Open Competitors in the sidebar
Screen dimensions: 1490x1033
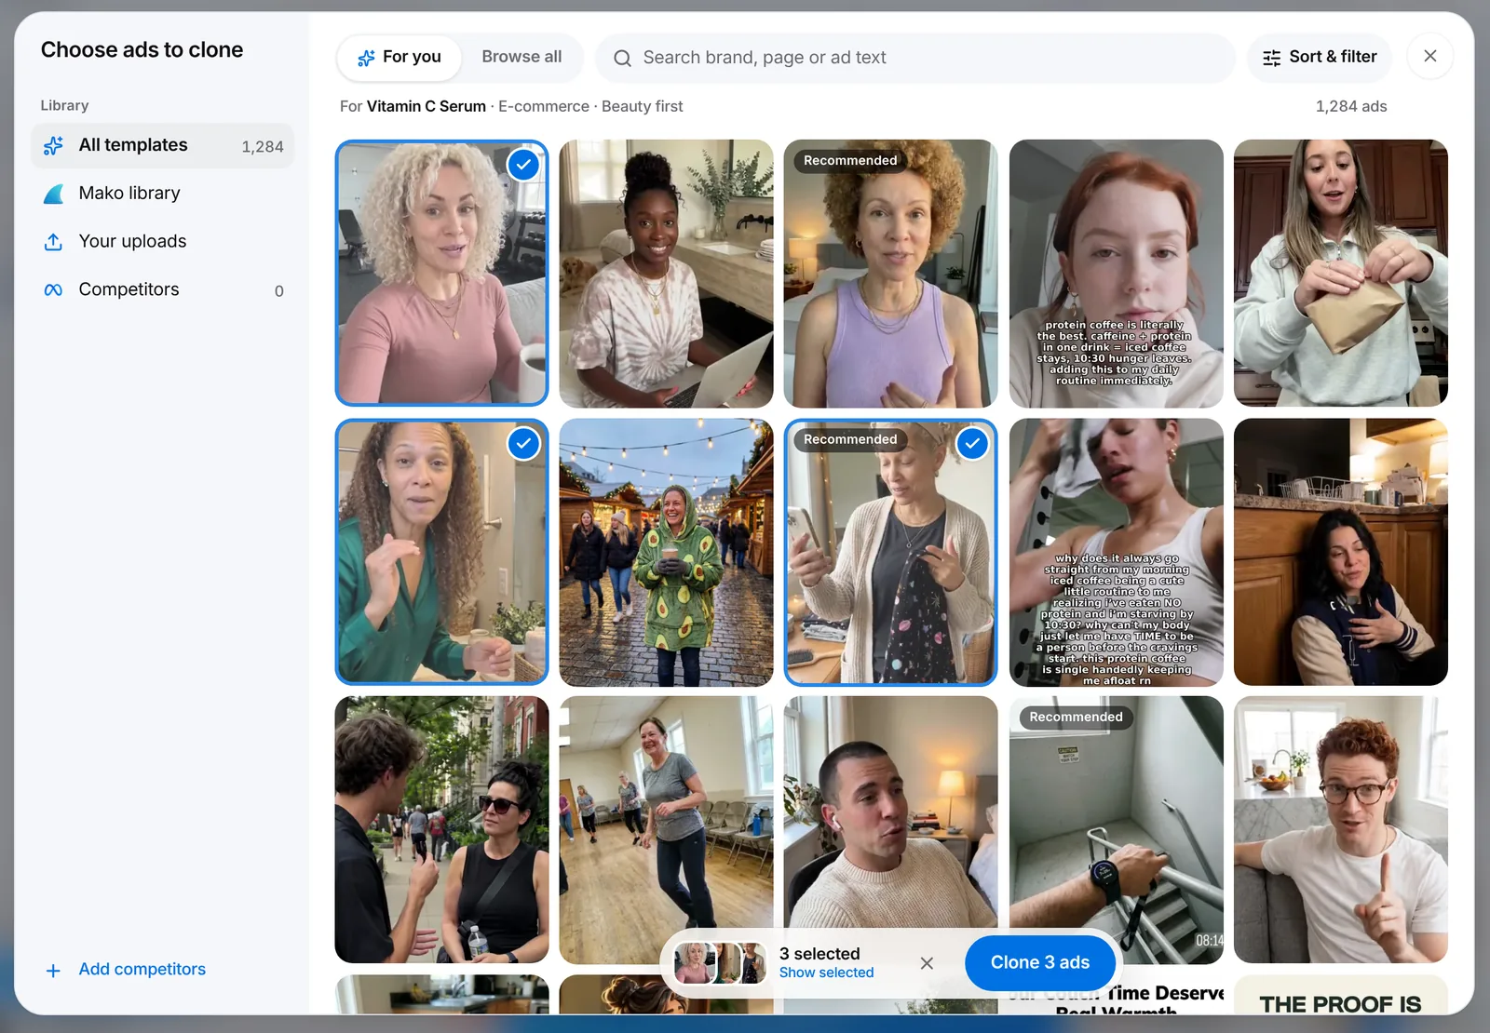(163, 290)
